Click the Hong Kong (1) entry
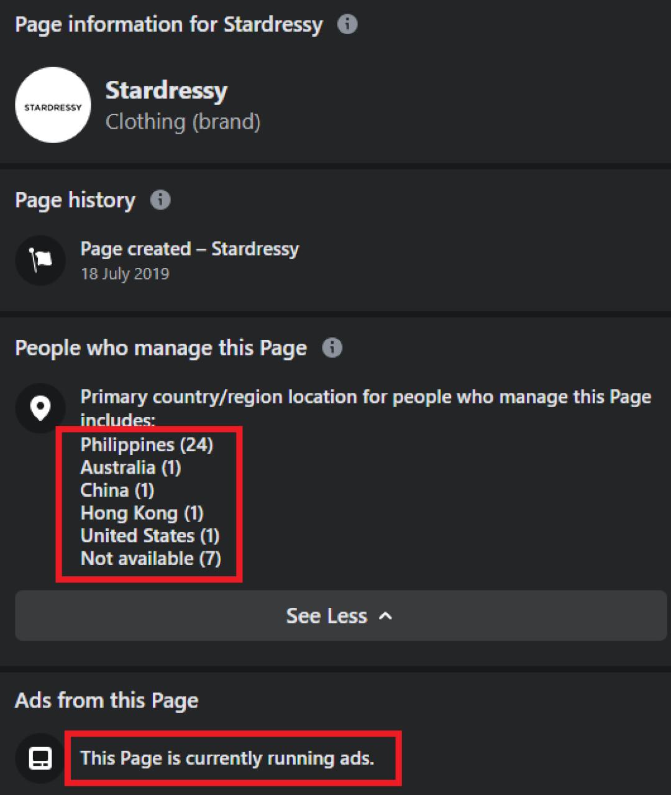The image size is (671, 795). pyautogui.click(x=142, y=513)
